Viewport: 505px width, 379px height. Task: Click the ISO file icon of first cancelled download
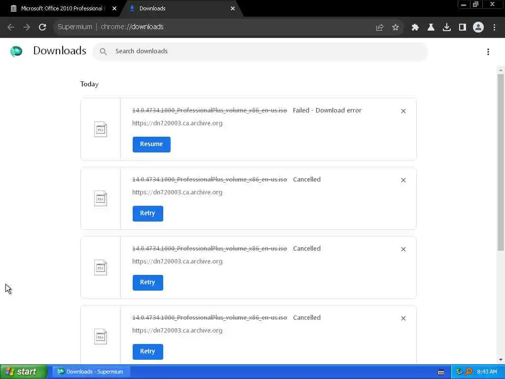point(101,198)
